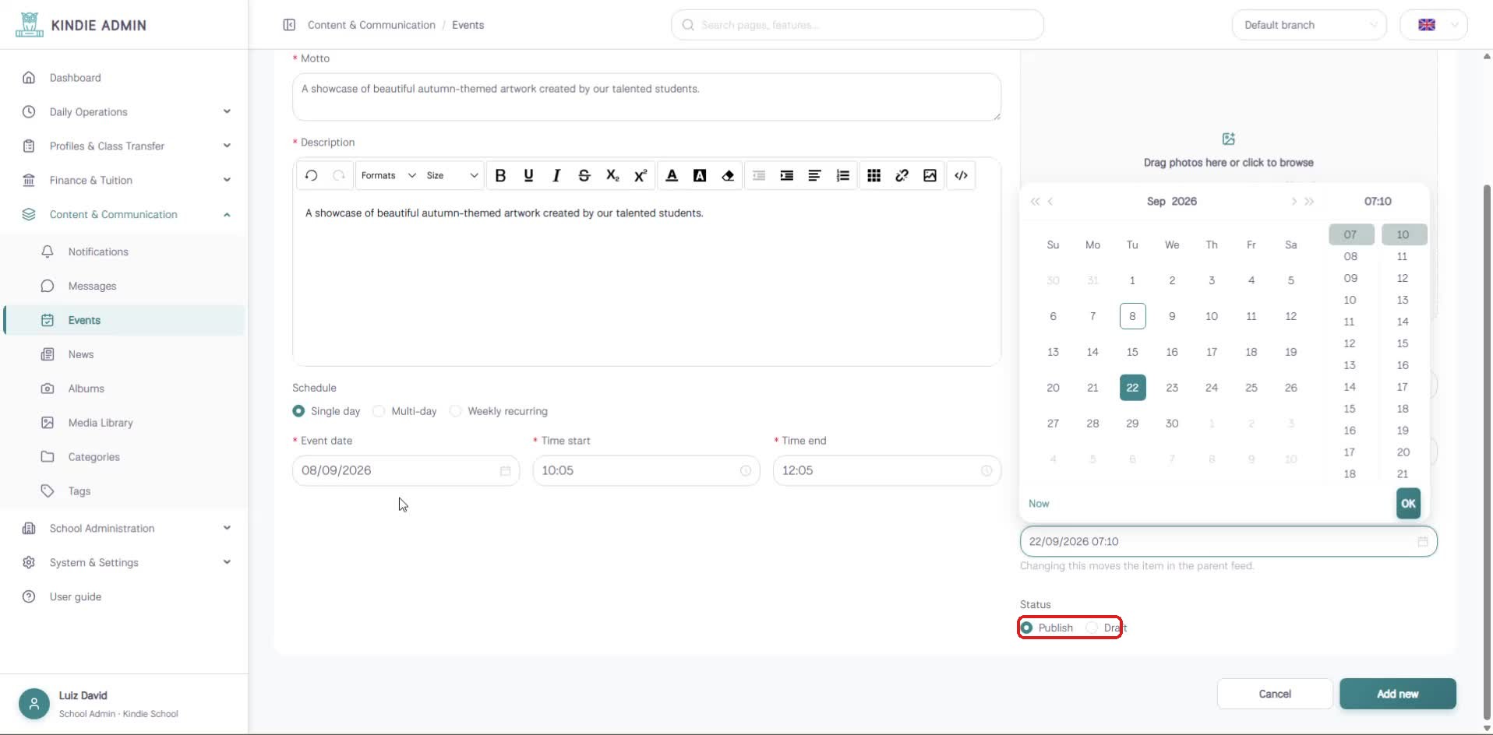
Task: Open the Dashboard page
Action: click(76, 78)
